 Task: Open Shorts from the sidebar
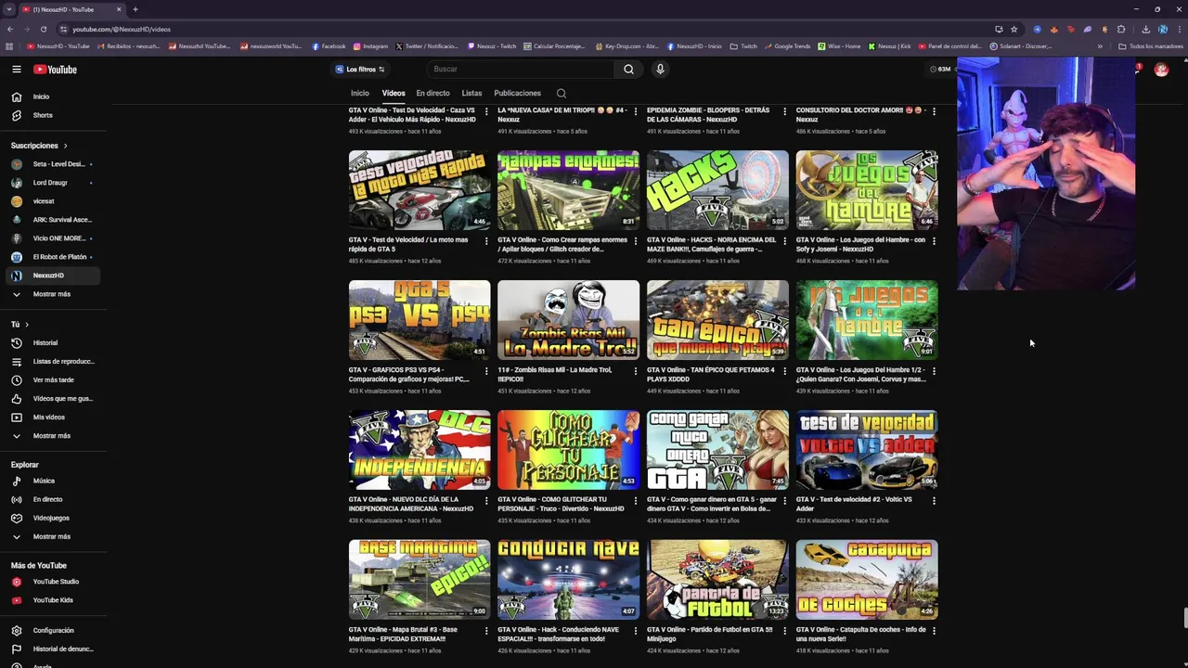pyautogui.click(x=53, y=115)
